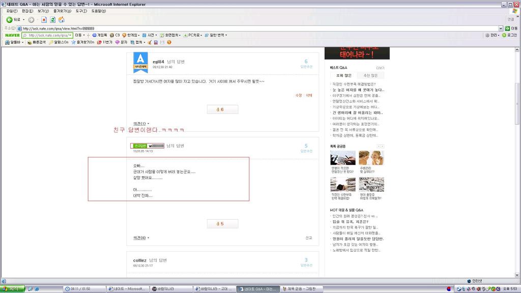The width and height of the screenshot is (521, 293).
Task: Expand the 한게임 toolbar dropdown
Action: (138, 35)
